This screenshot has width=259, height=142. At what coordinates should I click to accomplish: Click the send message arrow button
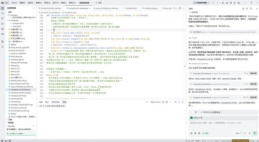[255, 133]
